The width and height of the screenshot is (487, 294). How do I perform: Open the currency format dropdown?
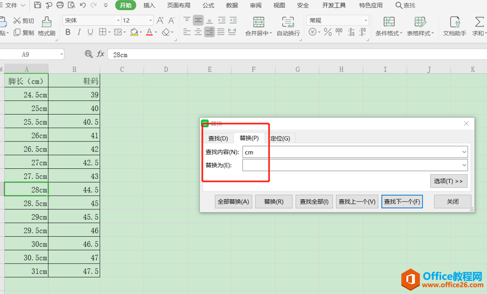319,32
